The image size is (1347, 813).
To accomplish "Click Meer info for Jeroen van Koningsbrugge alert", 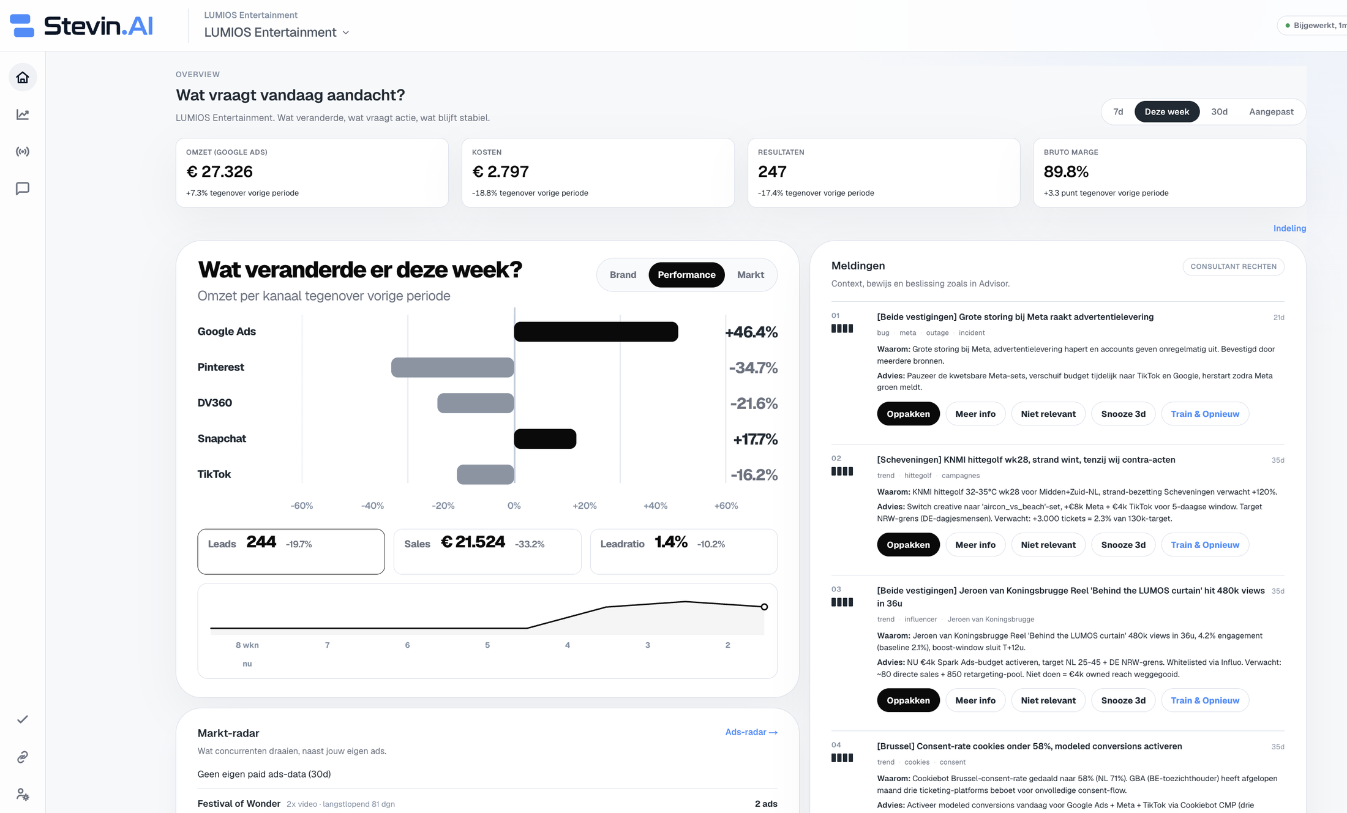I will tap(975, 700).
